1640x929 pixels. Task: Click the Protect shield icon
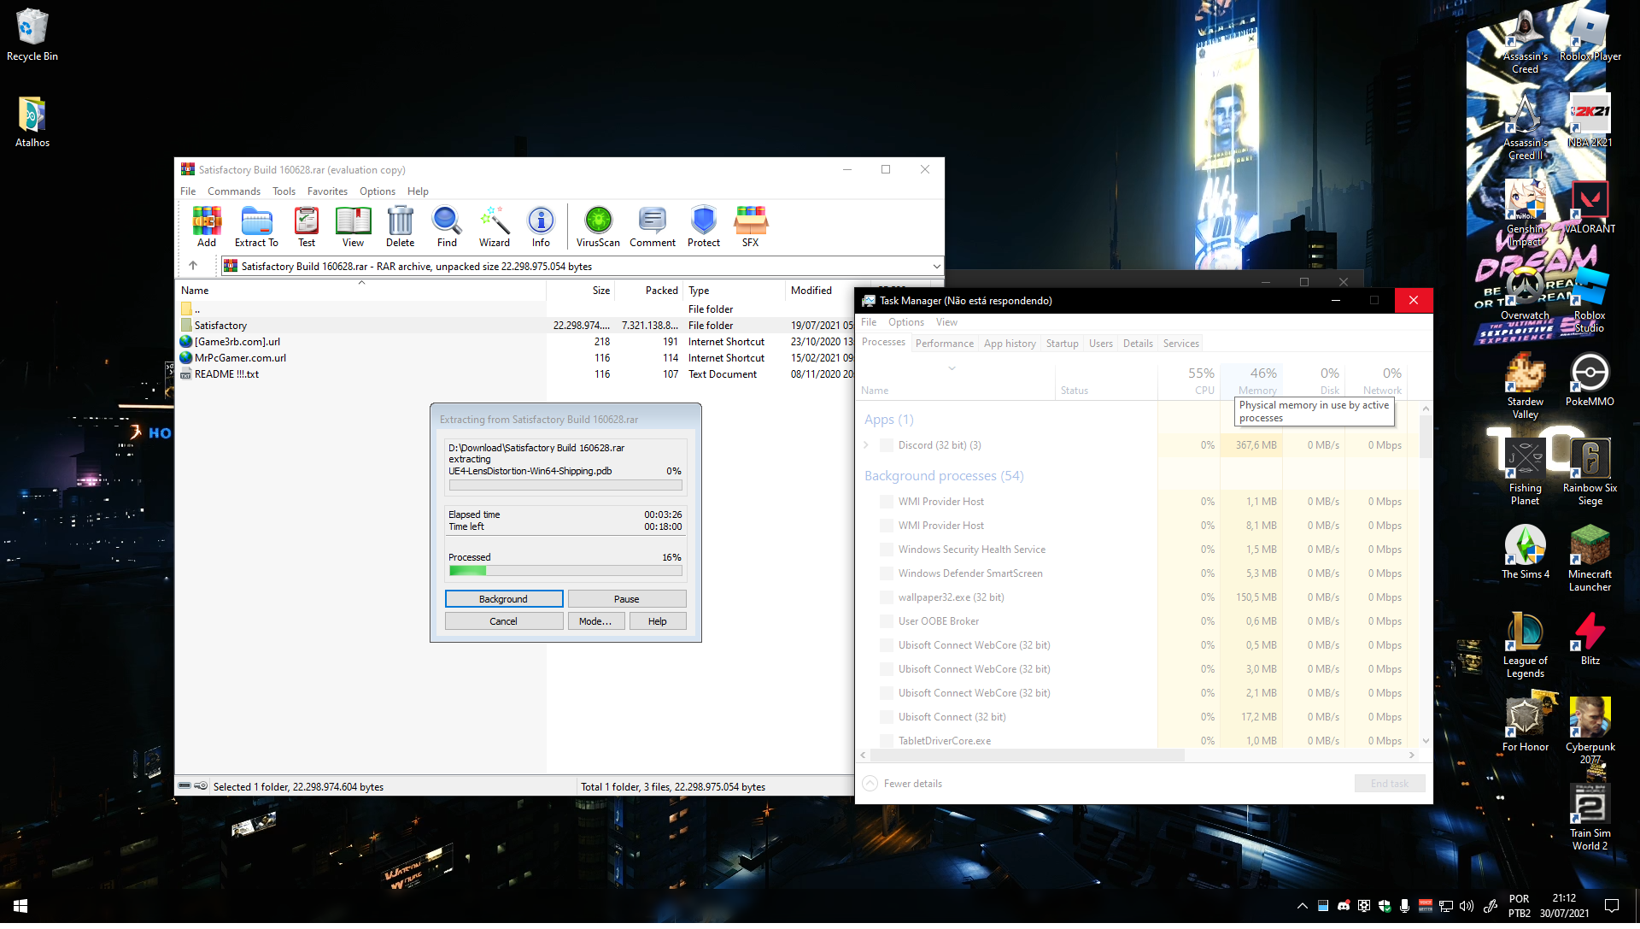pyautogui.click(x=704, y=226)
